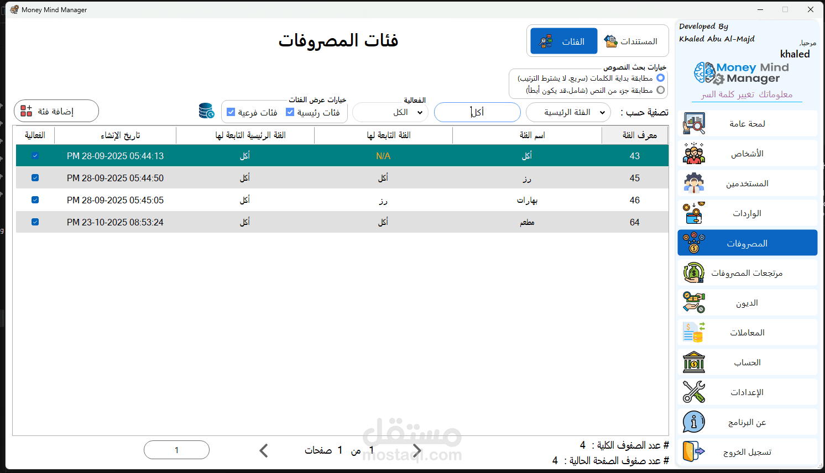This screenshot has width=825, height=473.
Task: Toggle فئات فرعية checkbox
Action: 231,112
